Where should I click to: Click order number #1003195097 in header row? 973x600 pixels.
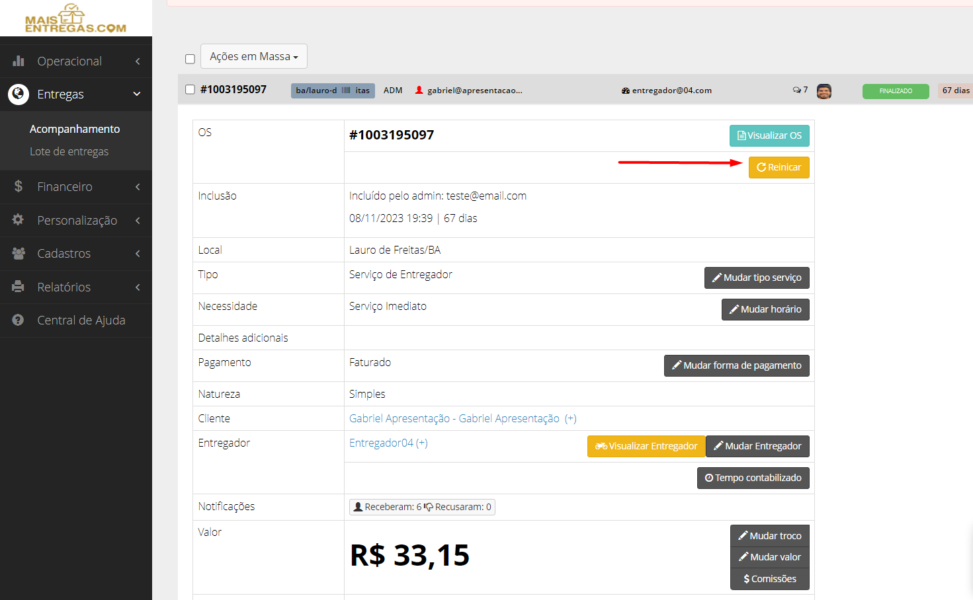233,89
